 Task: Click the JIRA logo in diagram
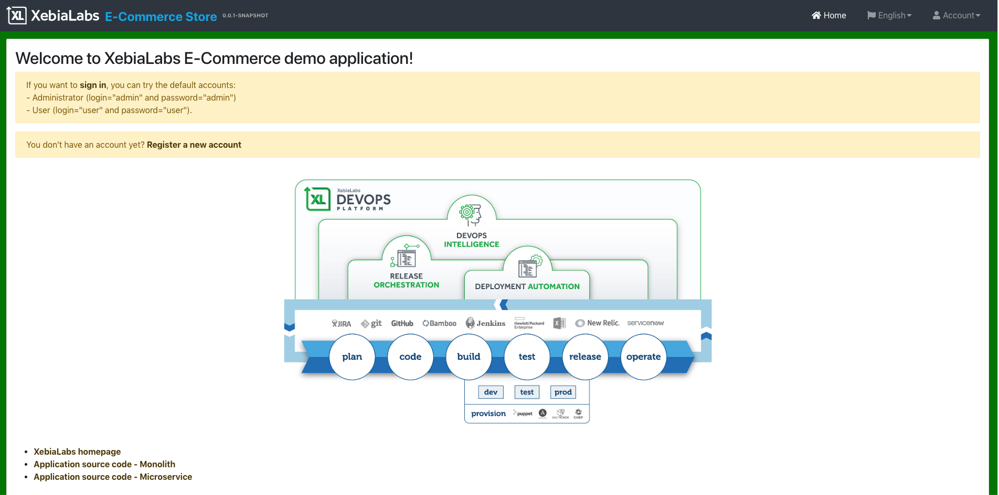341,323
